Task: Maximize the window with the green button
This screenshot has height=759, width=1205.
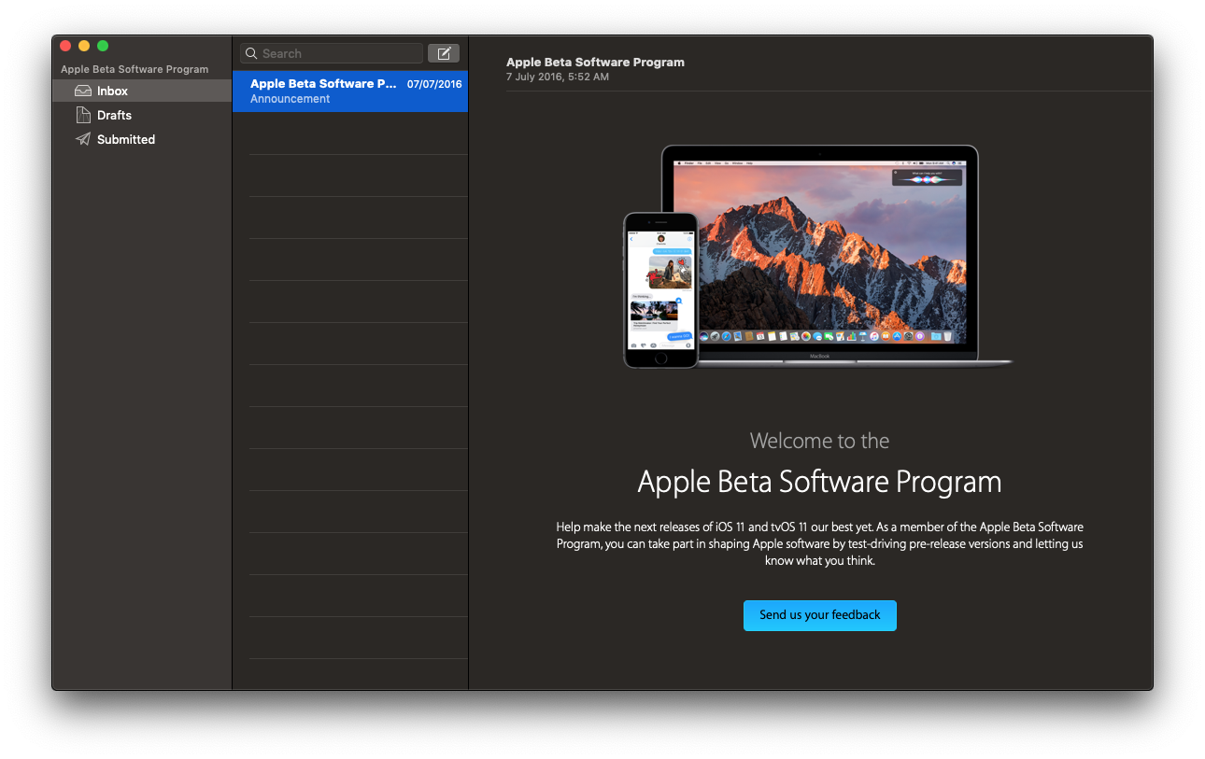Action: [x=103, y=46]
